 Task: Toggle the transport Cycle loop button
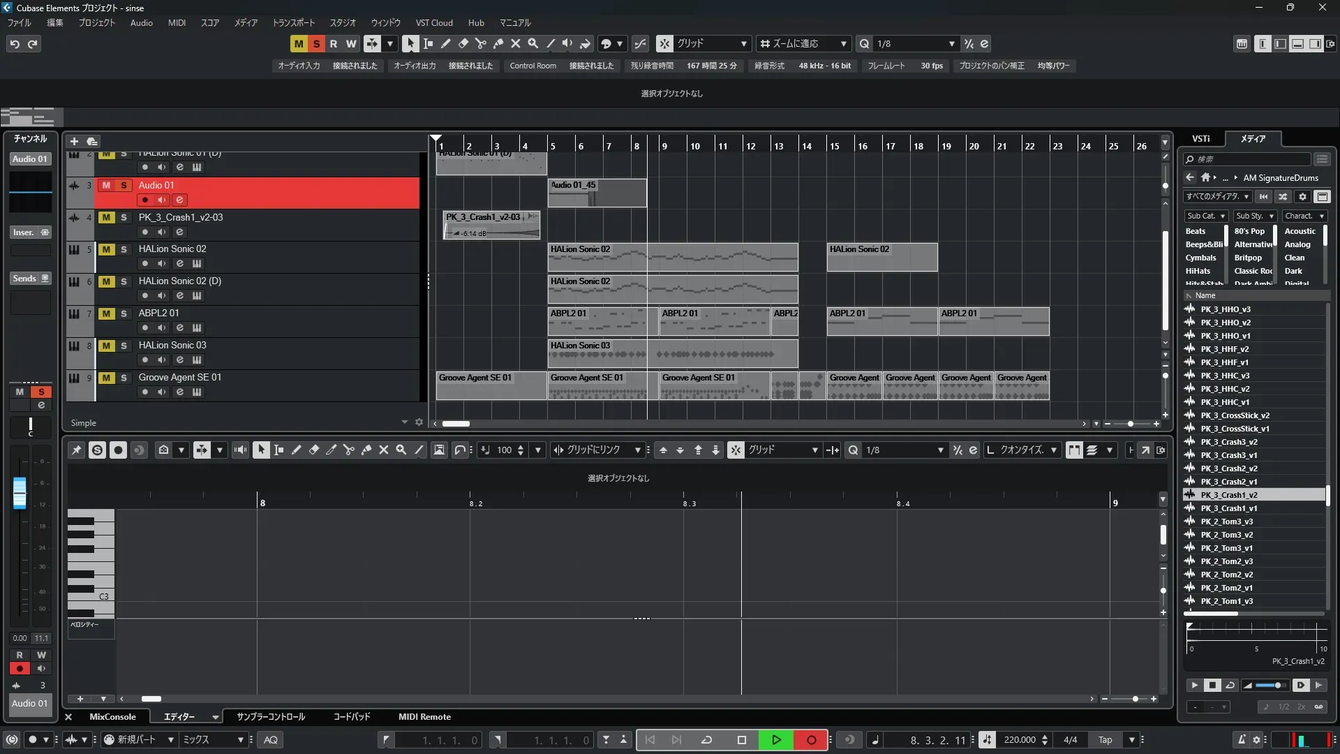(x=706, y=740)
